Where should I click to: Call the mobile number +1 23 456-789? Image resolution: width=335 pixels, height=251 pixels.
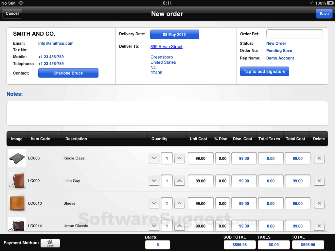51,57
